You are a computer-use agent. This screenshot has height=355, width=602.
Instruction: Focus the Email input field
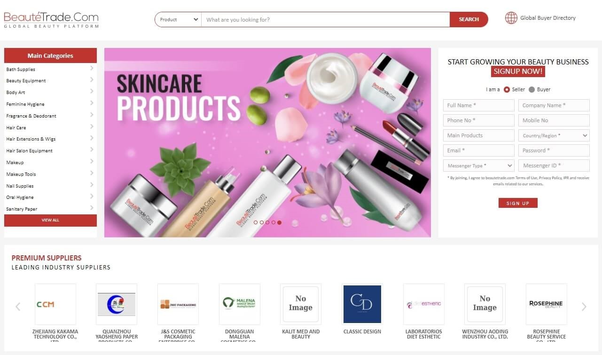coord(478,150)
